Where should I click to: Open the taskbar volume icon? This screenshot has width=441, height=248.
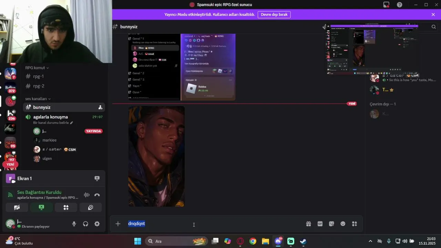405,241
